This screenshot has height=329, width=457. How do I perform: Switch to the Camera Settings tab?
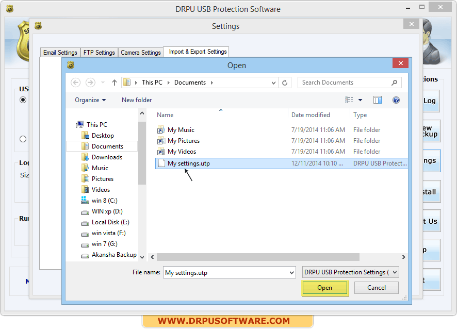pos(141,53)
